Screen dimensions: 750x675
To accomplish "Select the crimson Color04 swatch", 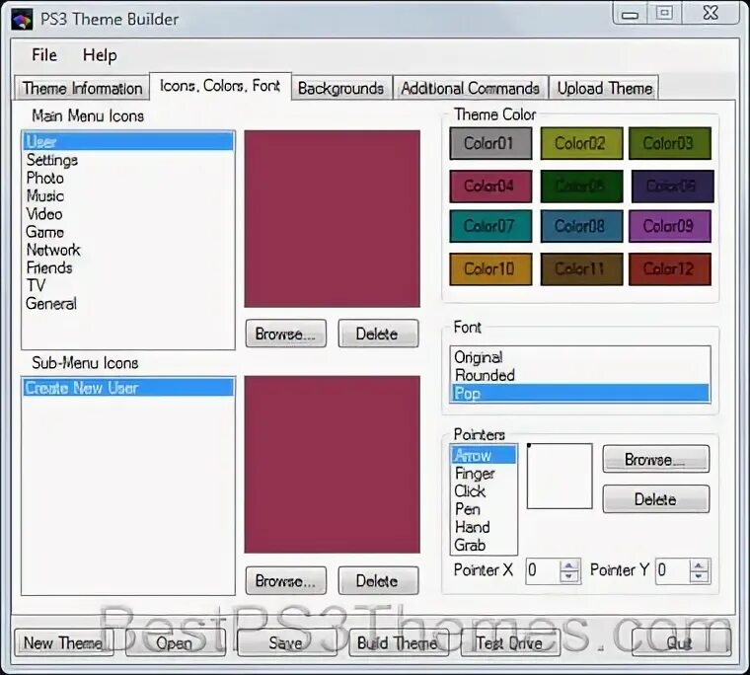I will click(490, 187).
